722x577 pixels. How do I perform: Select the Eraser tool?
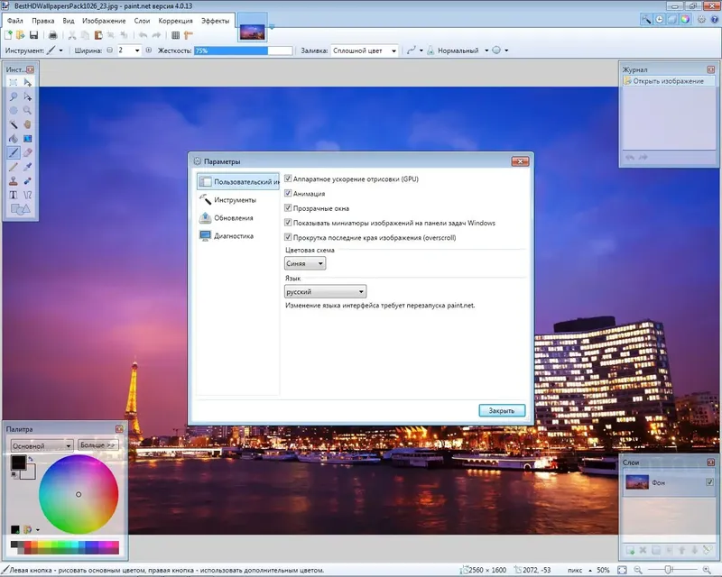click(28, 152)
